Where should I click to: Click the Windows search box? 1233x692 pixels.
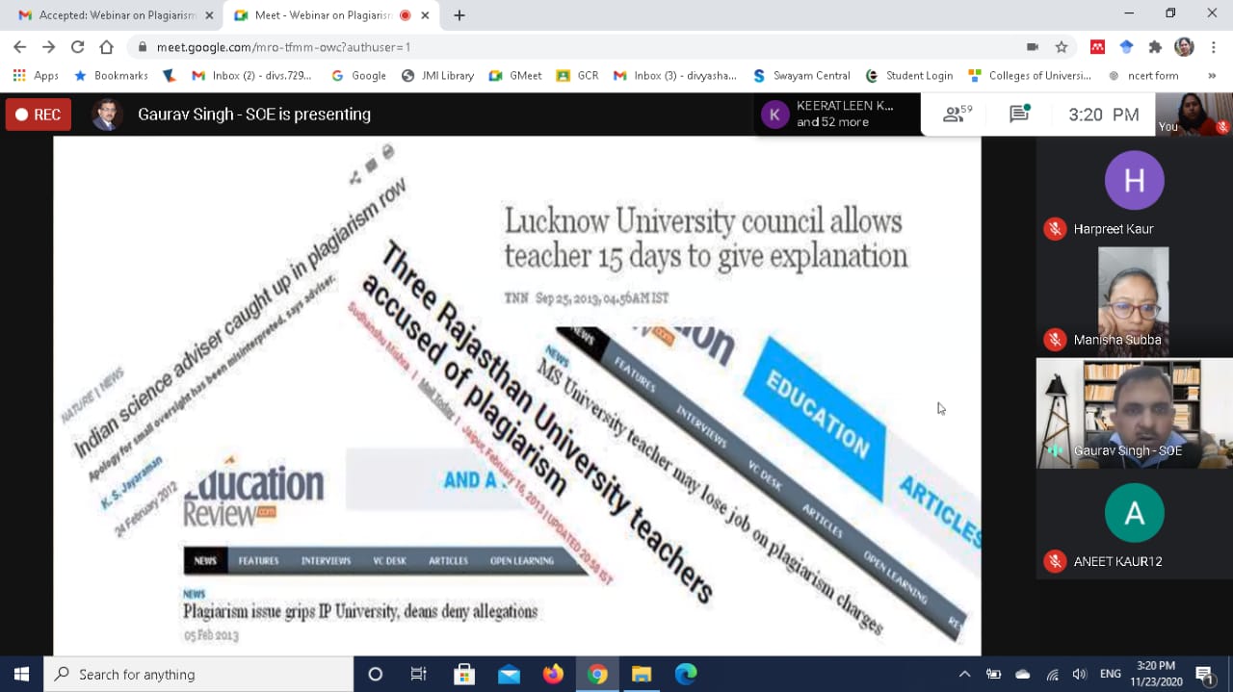pyautogui.click(x=198, y=674)
